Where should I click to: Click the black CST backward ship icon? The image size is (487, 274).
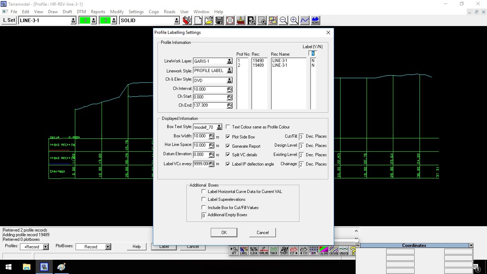[x=304, y=251]
